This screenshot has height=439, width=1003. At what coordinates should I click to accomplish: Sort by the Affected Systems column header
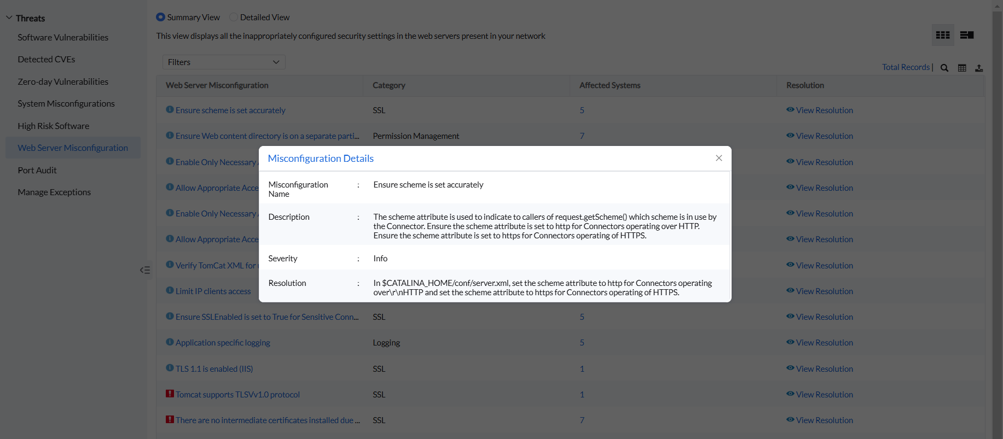tap(610, 85)
